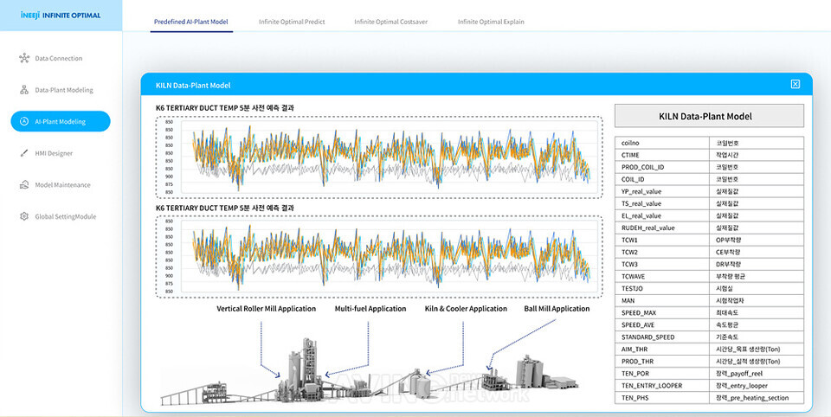The image size is (831, 417).
Task: Click the Vertical Roller Mill Application label
Action: (266, 308)
